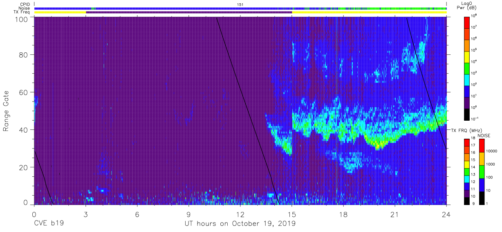Select the red top segment of NOISE colorbar

tap(481, 146)
